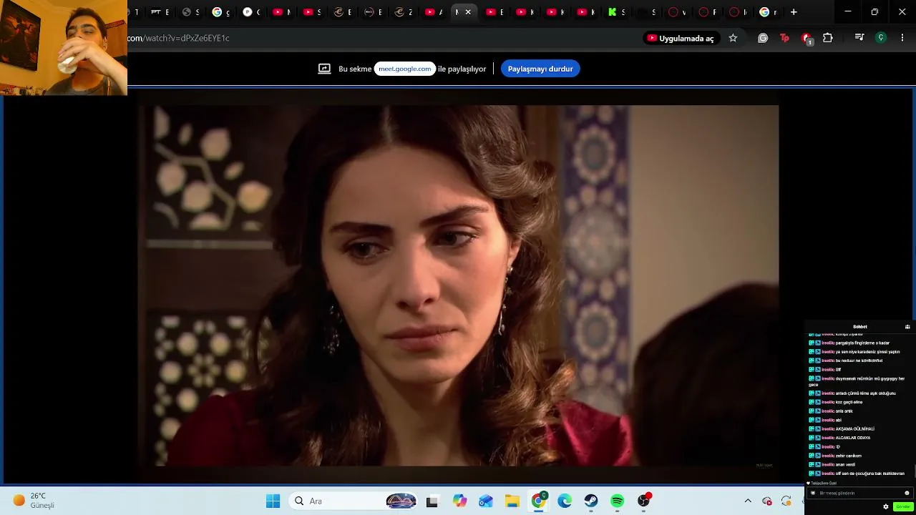916x515 pixels.
Task: Open OBS Studio from taskbar
Action: click(644, 501)
